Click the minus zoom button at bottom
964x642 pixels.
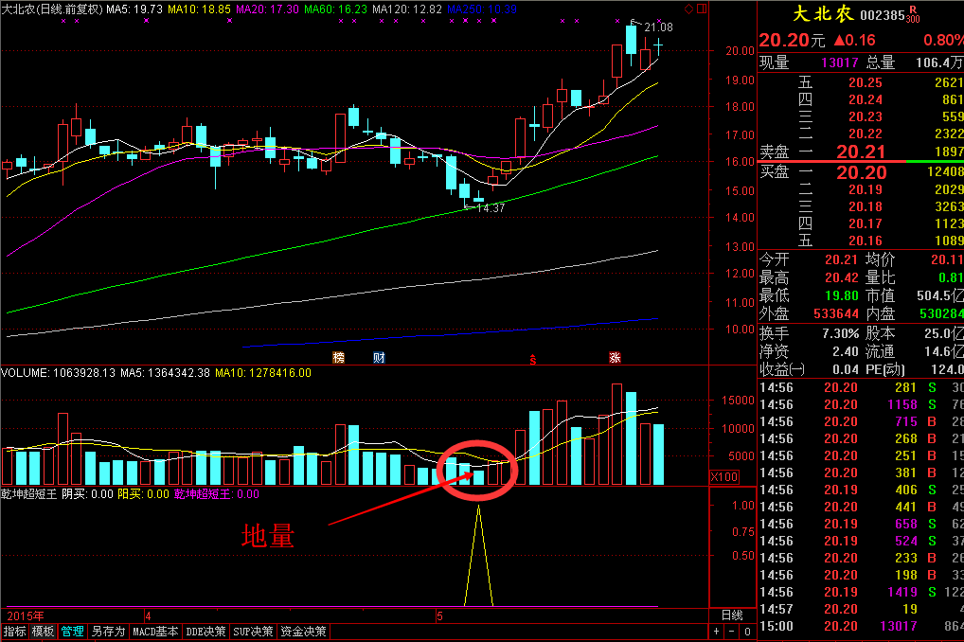point(730,631)
